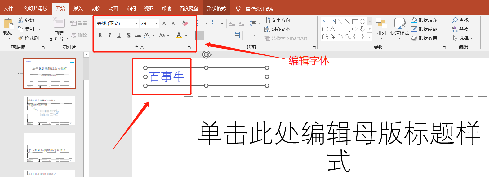The height and width of the screenshot is (177, 489).
Task: Open the 文件 menu
Action: click(8, 8)
